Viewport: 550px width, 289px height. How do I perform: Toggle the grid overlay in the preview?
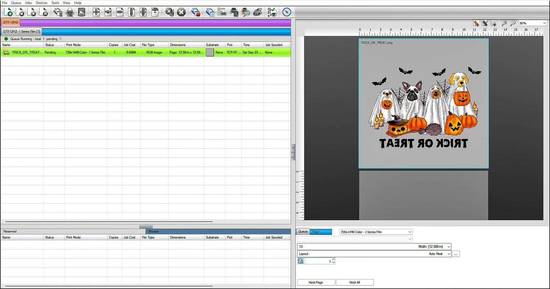[494, 23]
